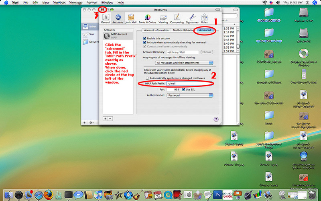
Task: Open the General preferences pane
Action: click(106, 18)
